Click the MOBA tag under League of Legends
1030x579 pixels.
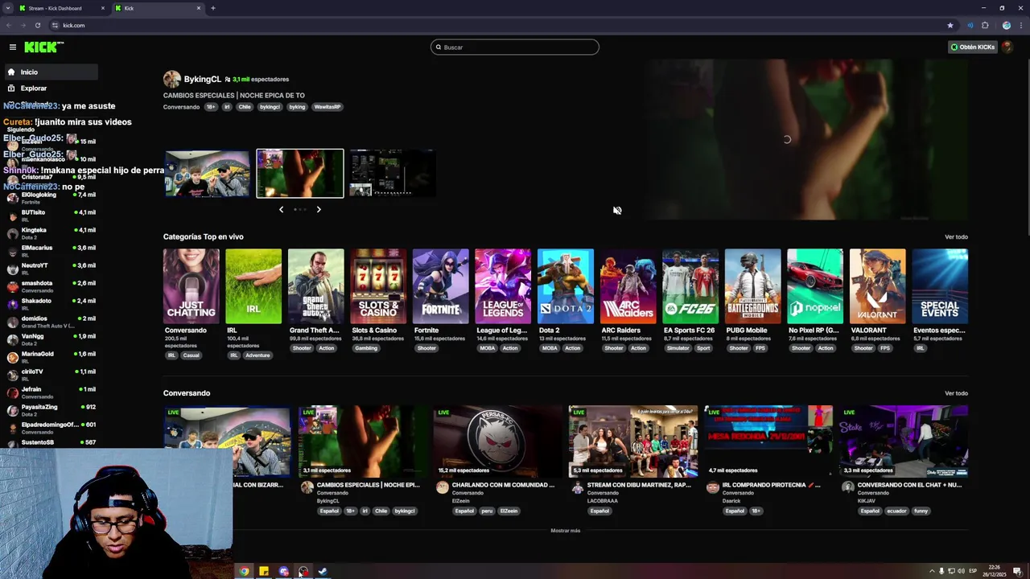pyautogui.click(x=488, y=348)
